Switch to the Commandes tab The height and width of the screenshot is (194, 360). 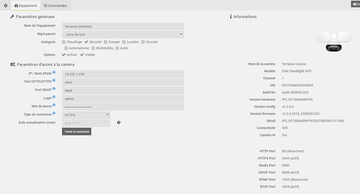point(55,6)
